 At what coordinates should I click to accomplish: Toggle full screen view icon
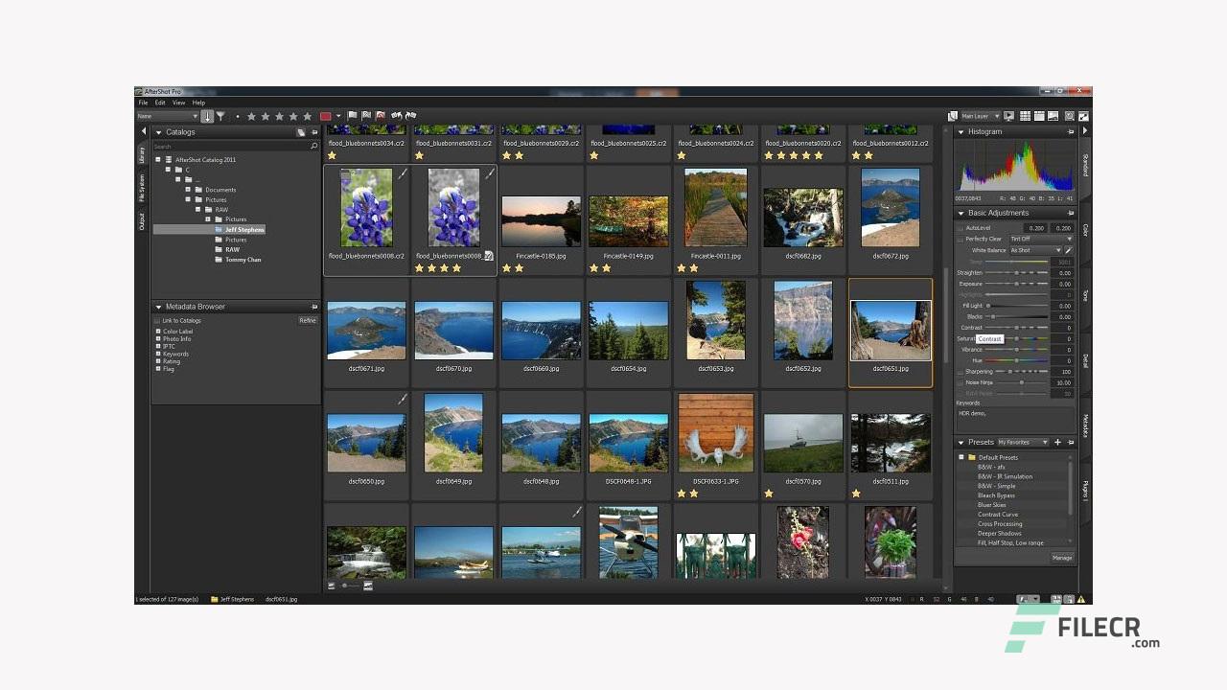tap(1083, 116)
